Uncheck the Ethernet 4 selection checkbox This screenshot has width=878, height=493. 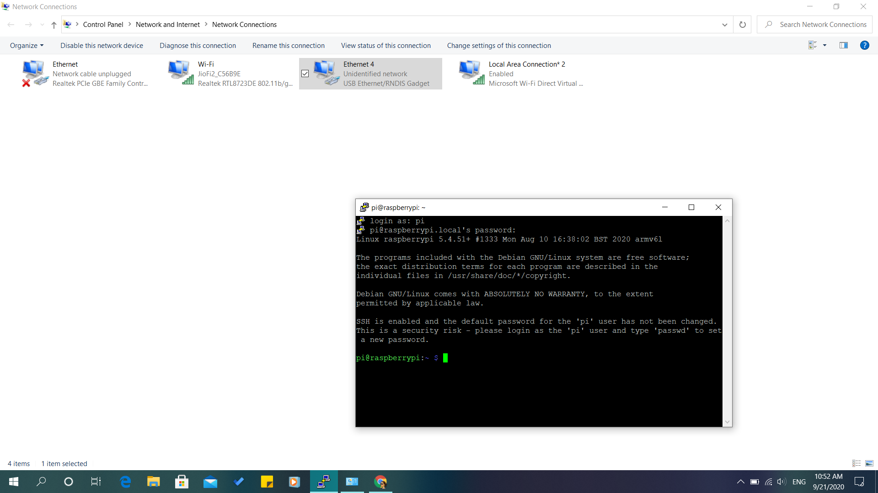pyautogui.click(x=305, y=73)
